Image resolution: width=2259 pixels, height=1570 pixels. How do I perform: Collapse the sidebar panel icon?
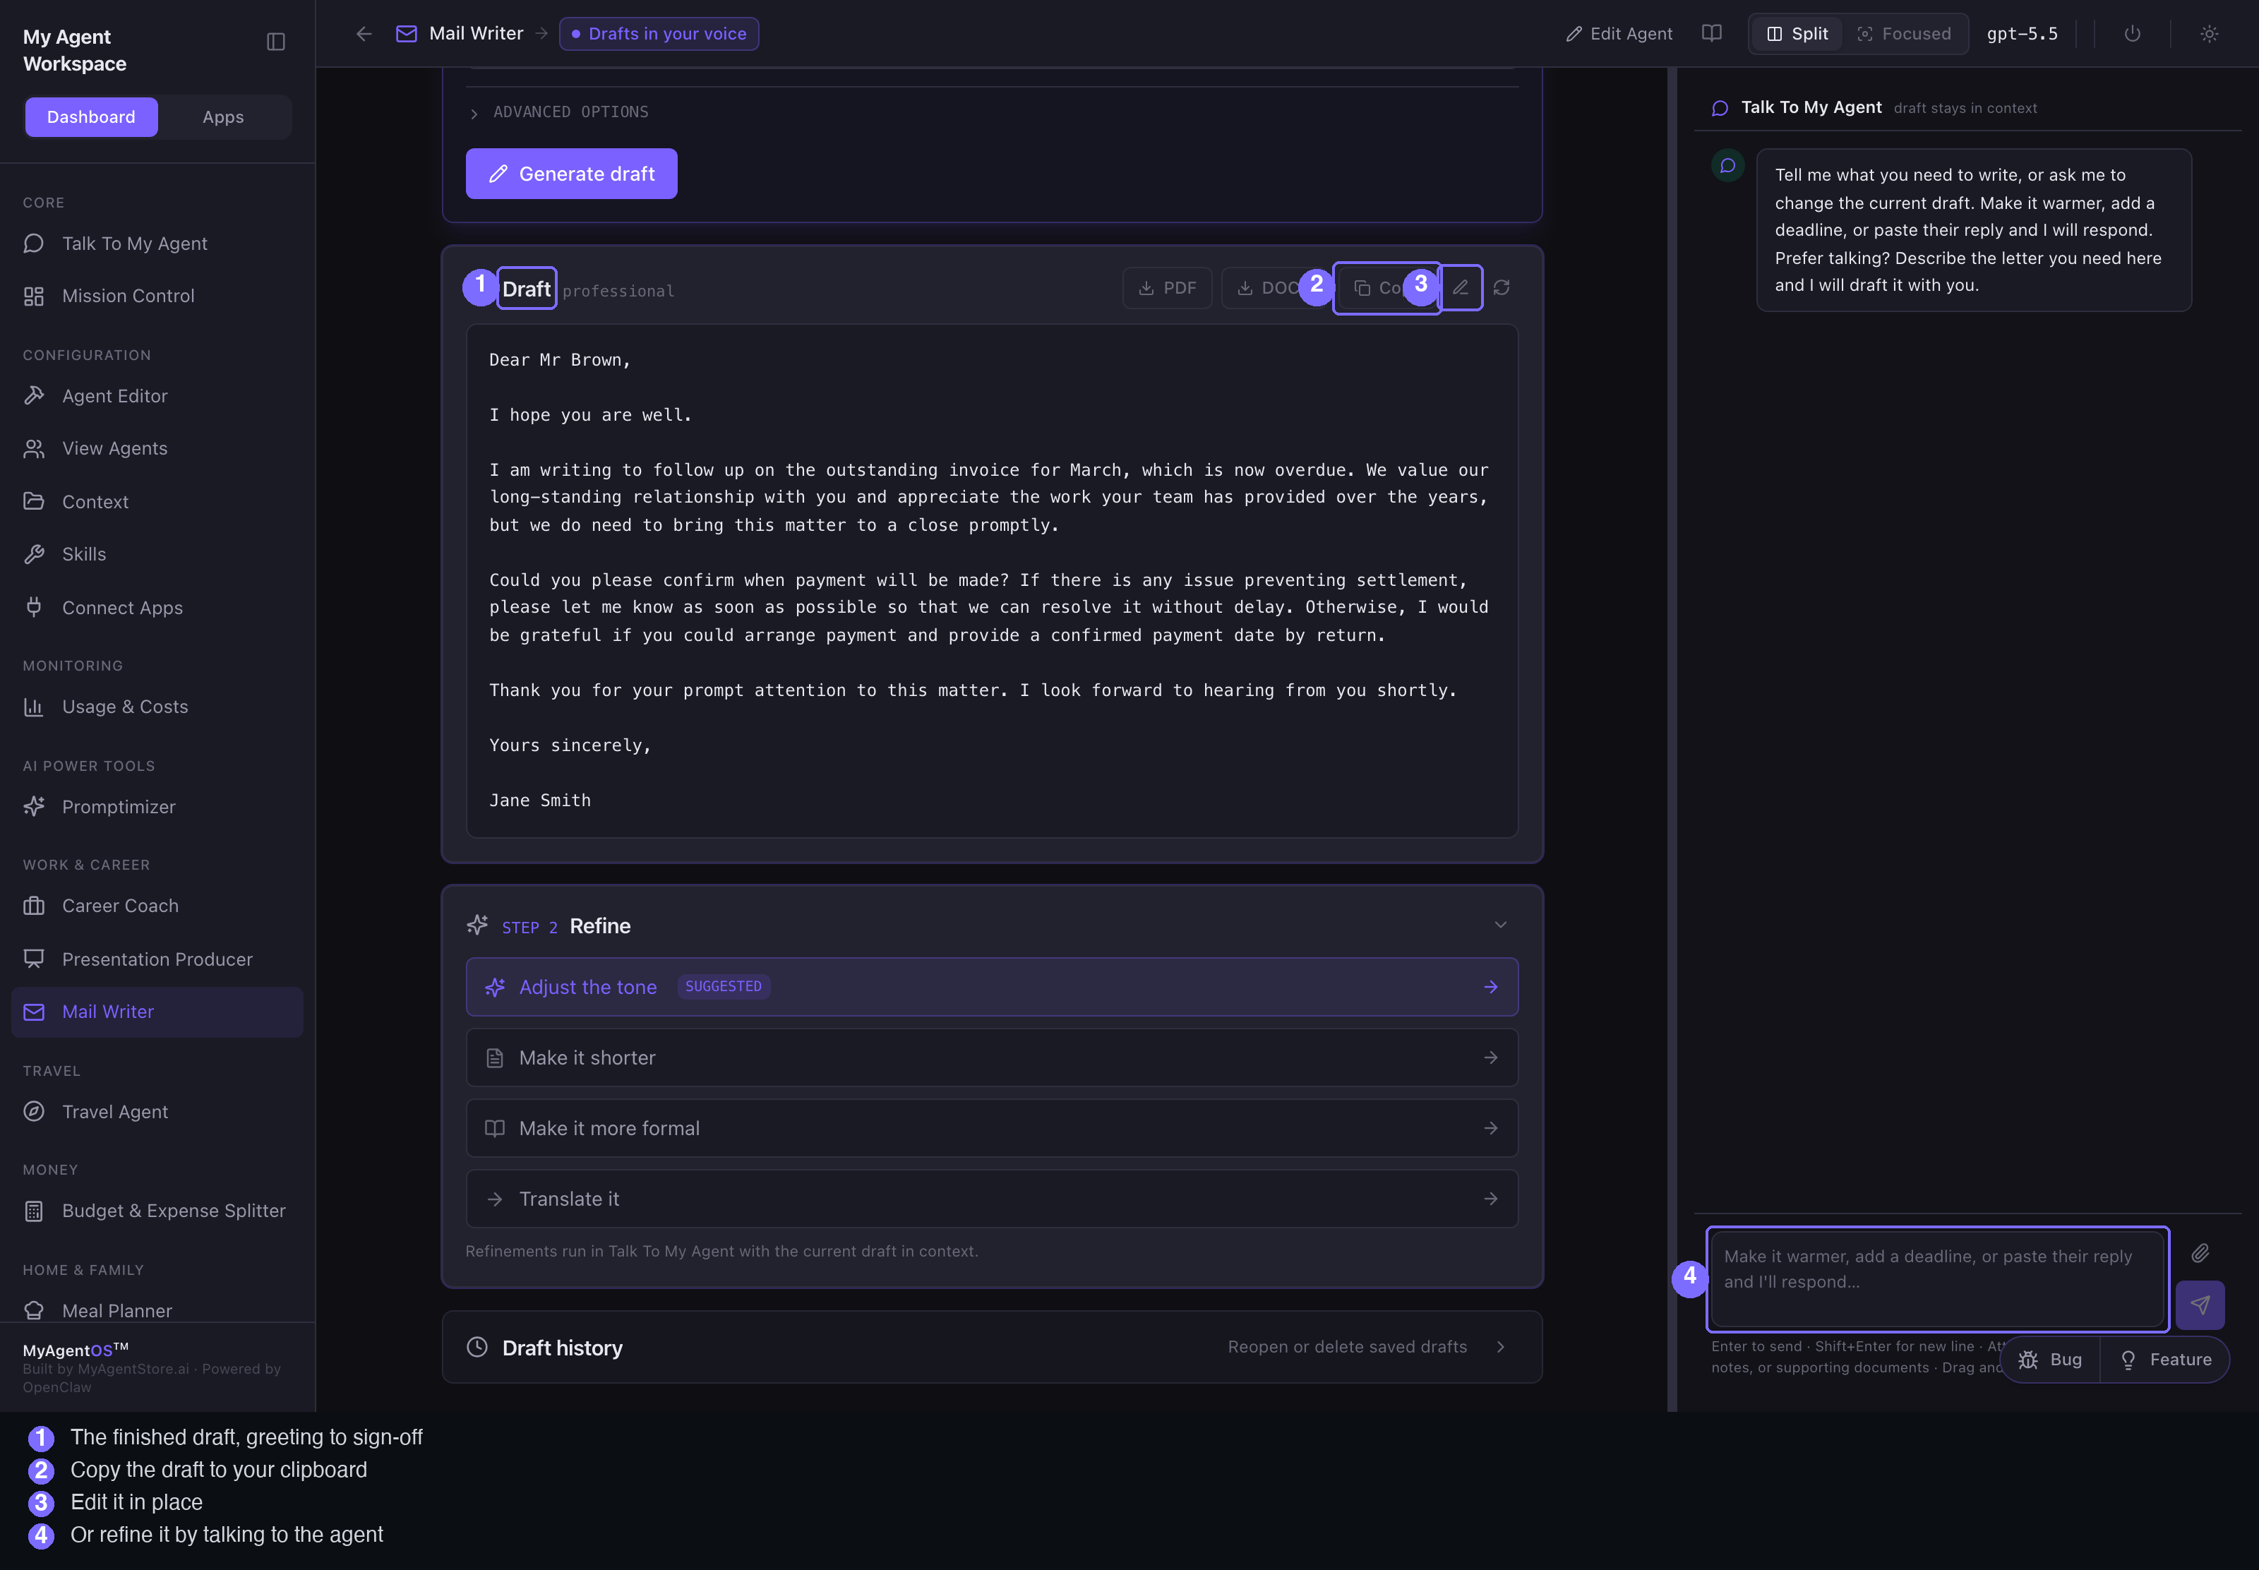[275, 42]
